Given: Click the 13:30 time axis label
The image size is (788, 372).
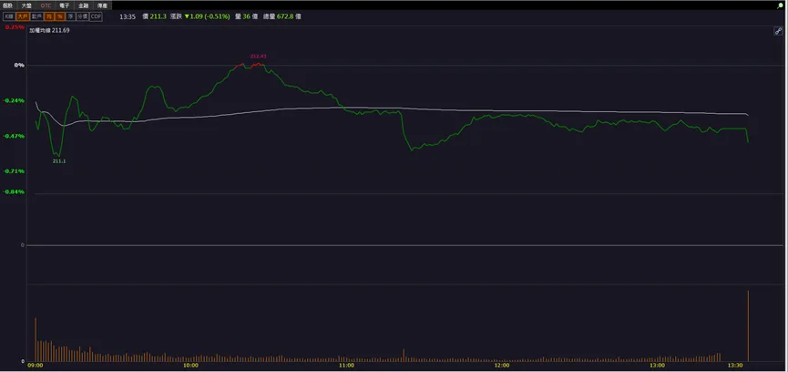Looking at the screenshot, I should (x=735, y=366).
